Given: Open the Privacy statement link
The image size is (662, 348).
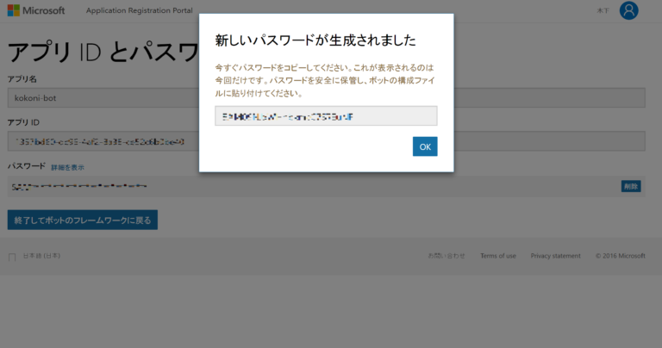Looking at the screenshot, I should (555, 256).
